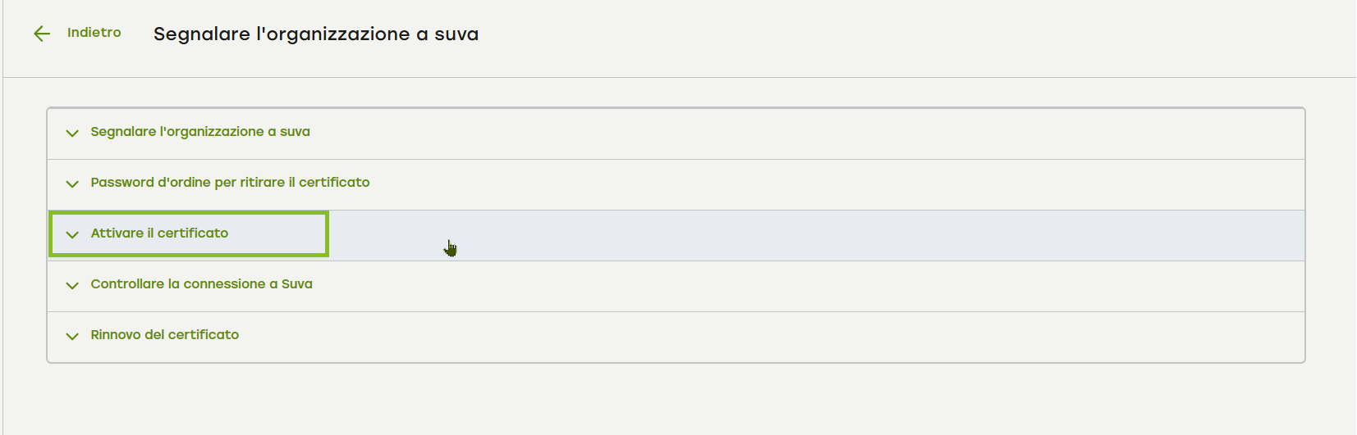The width and height of the screenshot is (1357, 435).
Task: Click the Attivare il certificato label
Action: (159, 233)
